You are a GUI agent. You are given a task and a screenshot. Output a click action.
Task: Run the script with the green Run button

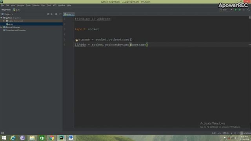pos(235,10)
